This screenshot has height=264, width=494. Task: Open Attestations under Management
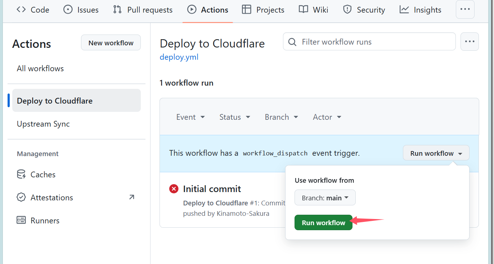tap(51, 197)
